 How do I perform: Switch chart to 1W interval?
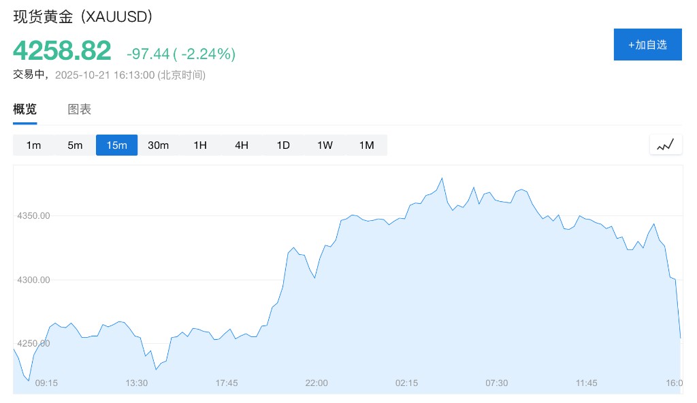325,145
